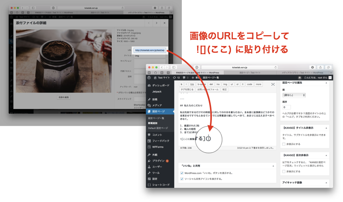Uncheck ソーシャル共有アイコンを表示する checkbox
This screenshot has height=202, width=343.
coord(182,179)
